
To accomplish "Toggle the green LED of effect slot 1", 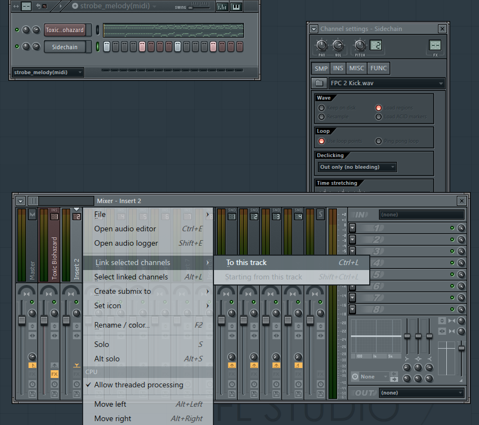I will [x=452, y=228].
